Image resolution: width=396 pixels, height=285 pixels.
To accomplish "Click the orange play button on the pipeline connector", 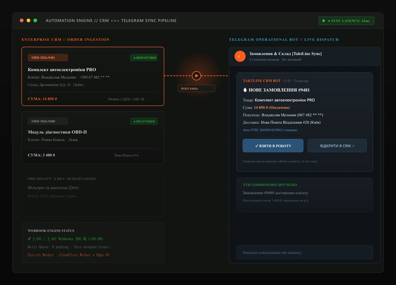I will (x=196, y=76).
